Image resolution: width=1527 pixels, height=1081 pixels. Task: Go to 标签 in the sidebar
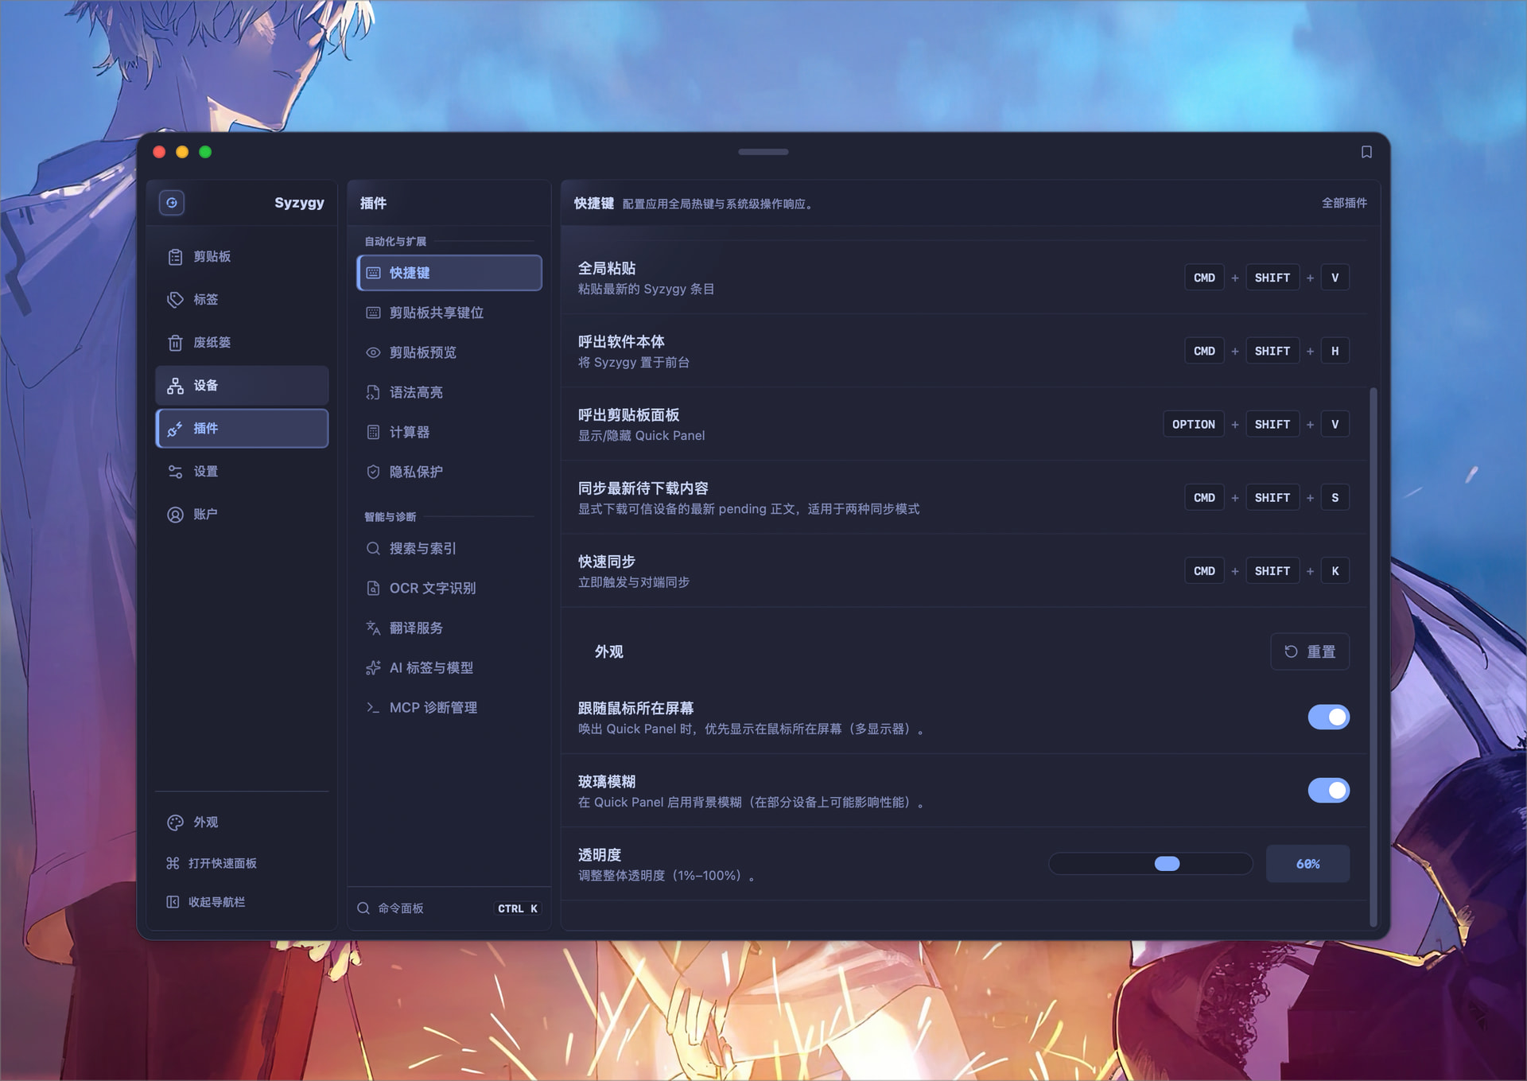pos(242,300)
